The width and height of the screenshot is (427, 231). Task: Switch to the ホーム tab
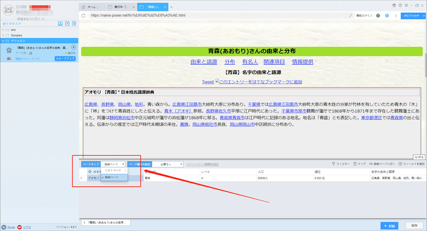tap(92, 7)
